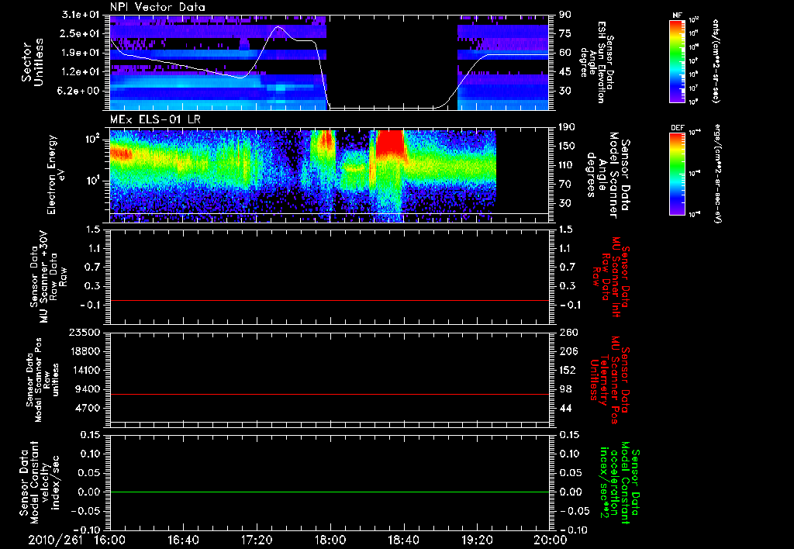This screenshot has width=794, height=549.
Task: Click the 16:00 time axis label
Action: click(110, 540)
